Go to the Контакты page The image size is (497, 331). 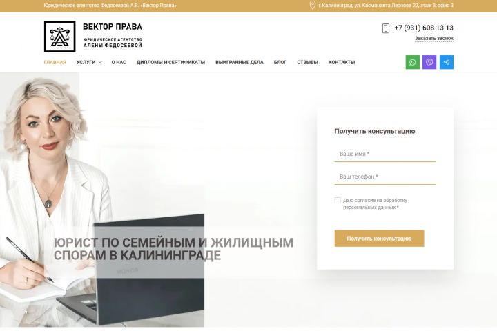342,62
